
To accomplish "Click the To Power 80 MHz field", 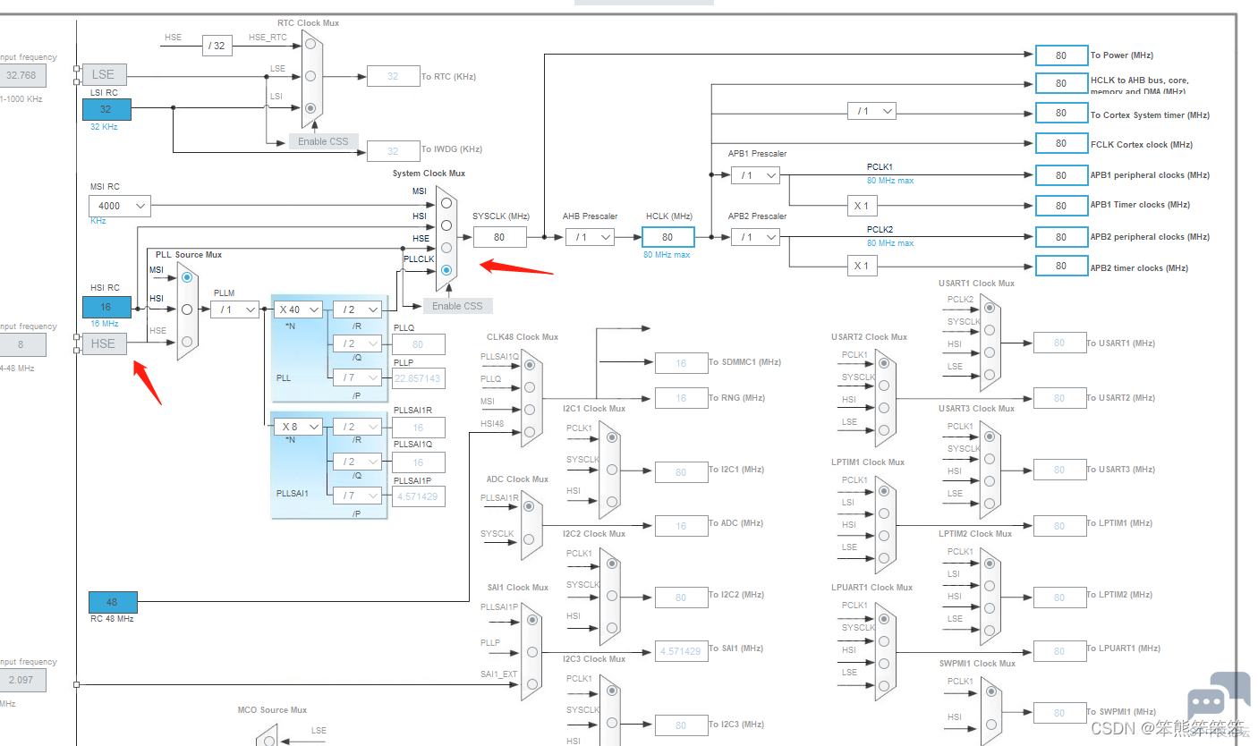I will point(1061,55).
